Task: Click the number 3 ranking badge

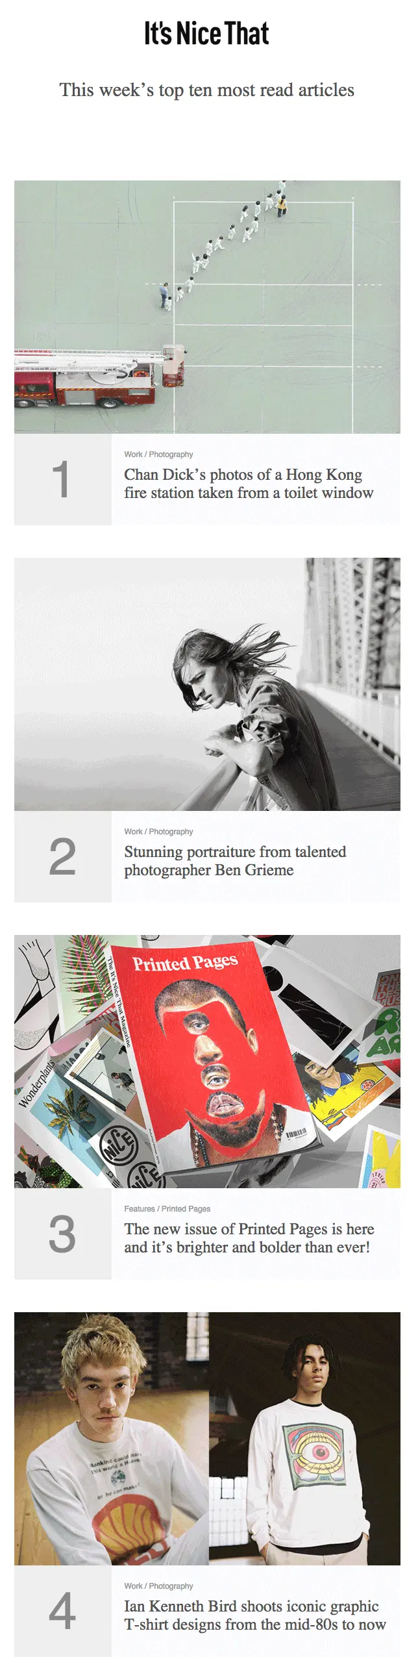Action: pos(62,1234)
